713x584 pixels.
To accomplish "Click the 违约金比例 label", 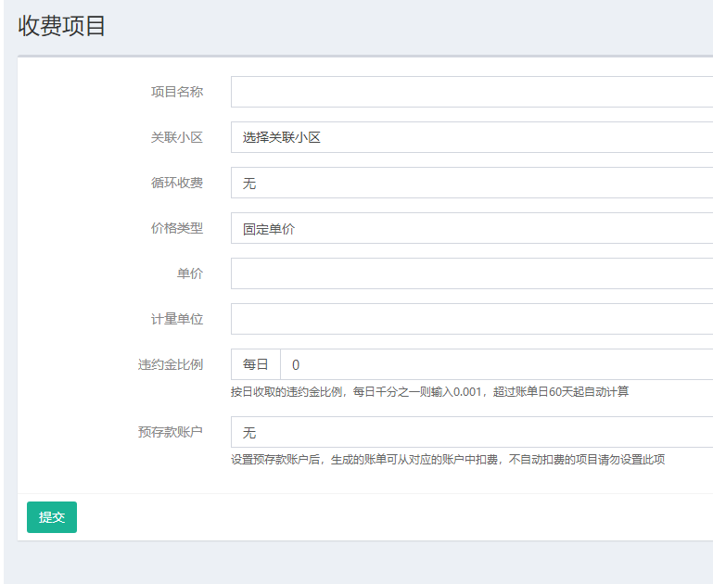I will 171,364.
